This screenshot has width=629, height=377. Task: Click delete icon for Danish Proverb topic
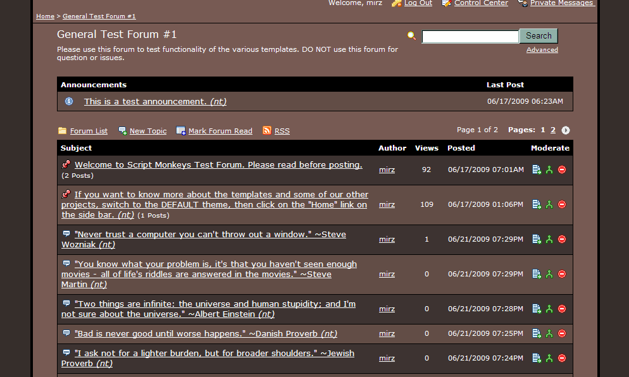tap(562, 334)
